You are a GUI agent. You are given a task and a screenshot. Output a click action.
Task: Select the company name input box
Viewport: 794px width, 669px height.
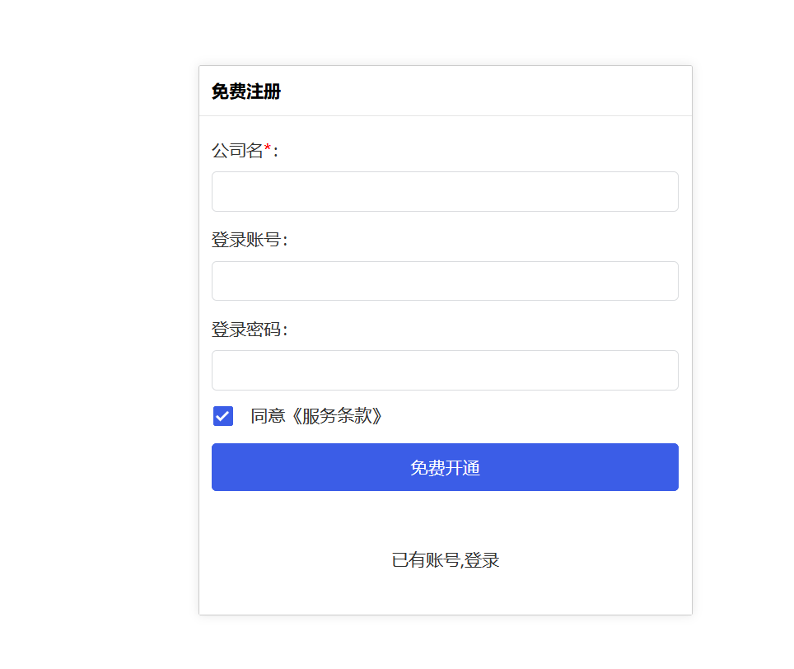click(x=445, y=191)
